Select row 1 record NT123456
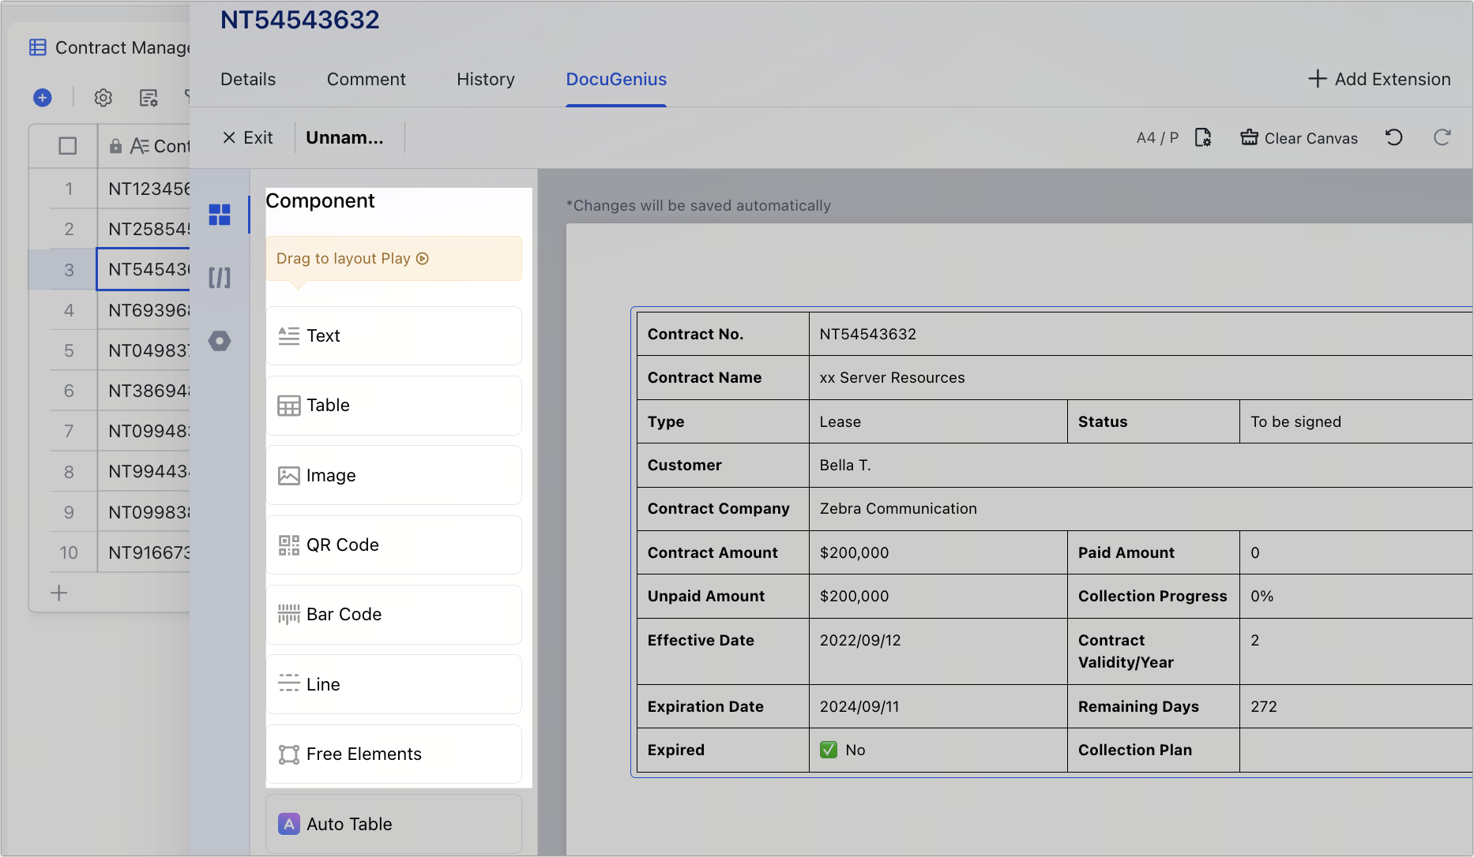 (x=150, y=189)
